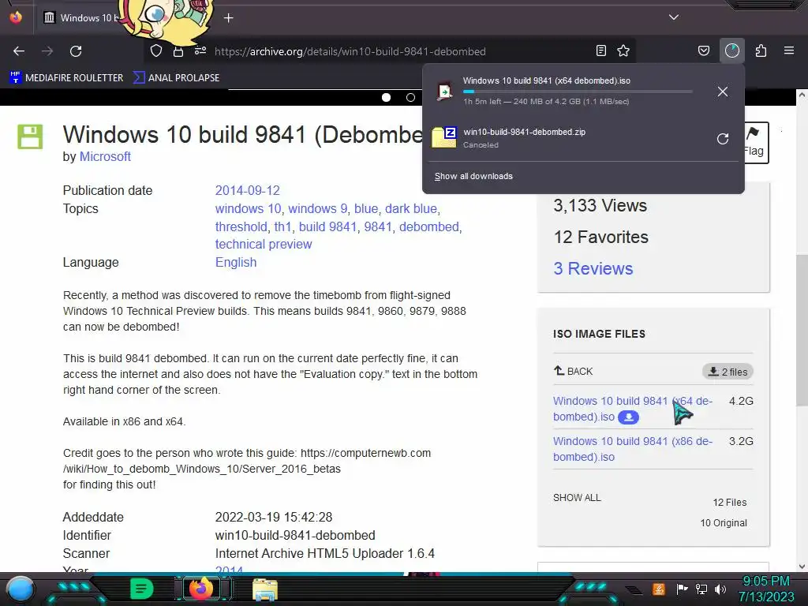Open the green notes app in taskbar
The height and width of the screenshot is (606, 808).
click(142, 589)
